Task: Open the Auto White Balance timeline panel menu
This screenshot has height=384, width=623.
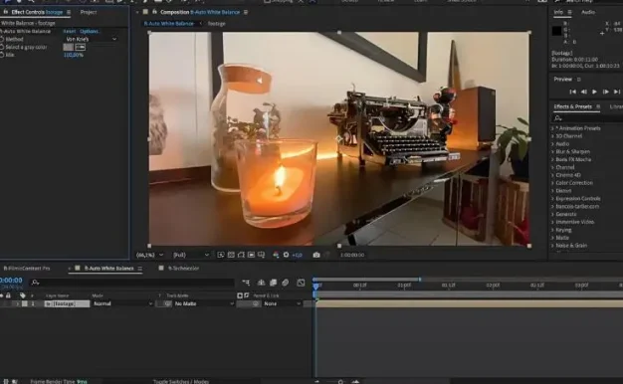Action: (x=140, y=269)
